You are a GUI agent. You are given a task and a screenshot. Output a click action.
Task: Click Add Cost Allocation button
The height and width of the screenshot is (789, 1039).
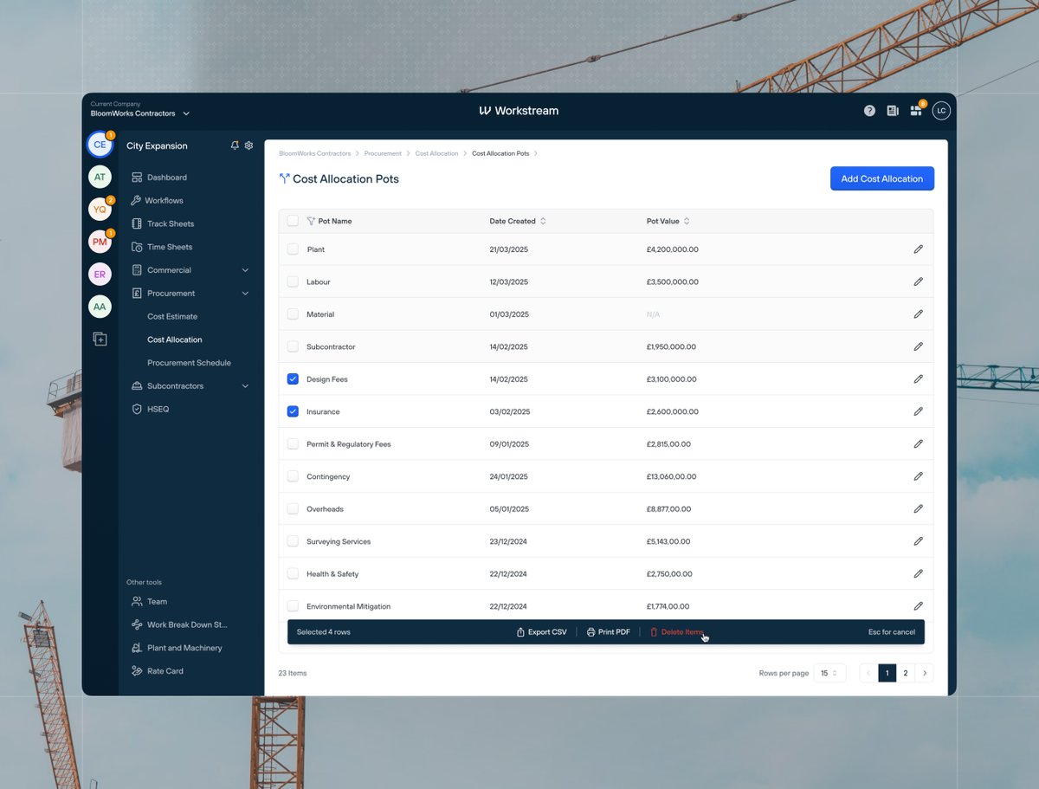(x=882, y=178)
